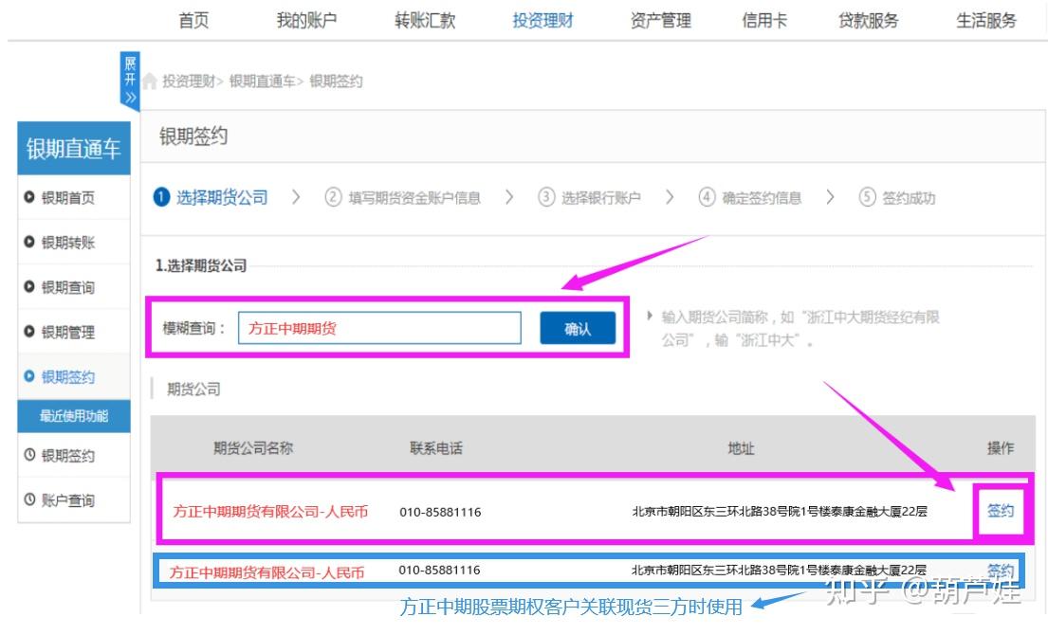Click the 确认 search button

[578, 328]
